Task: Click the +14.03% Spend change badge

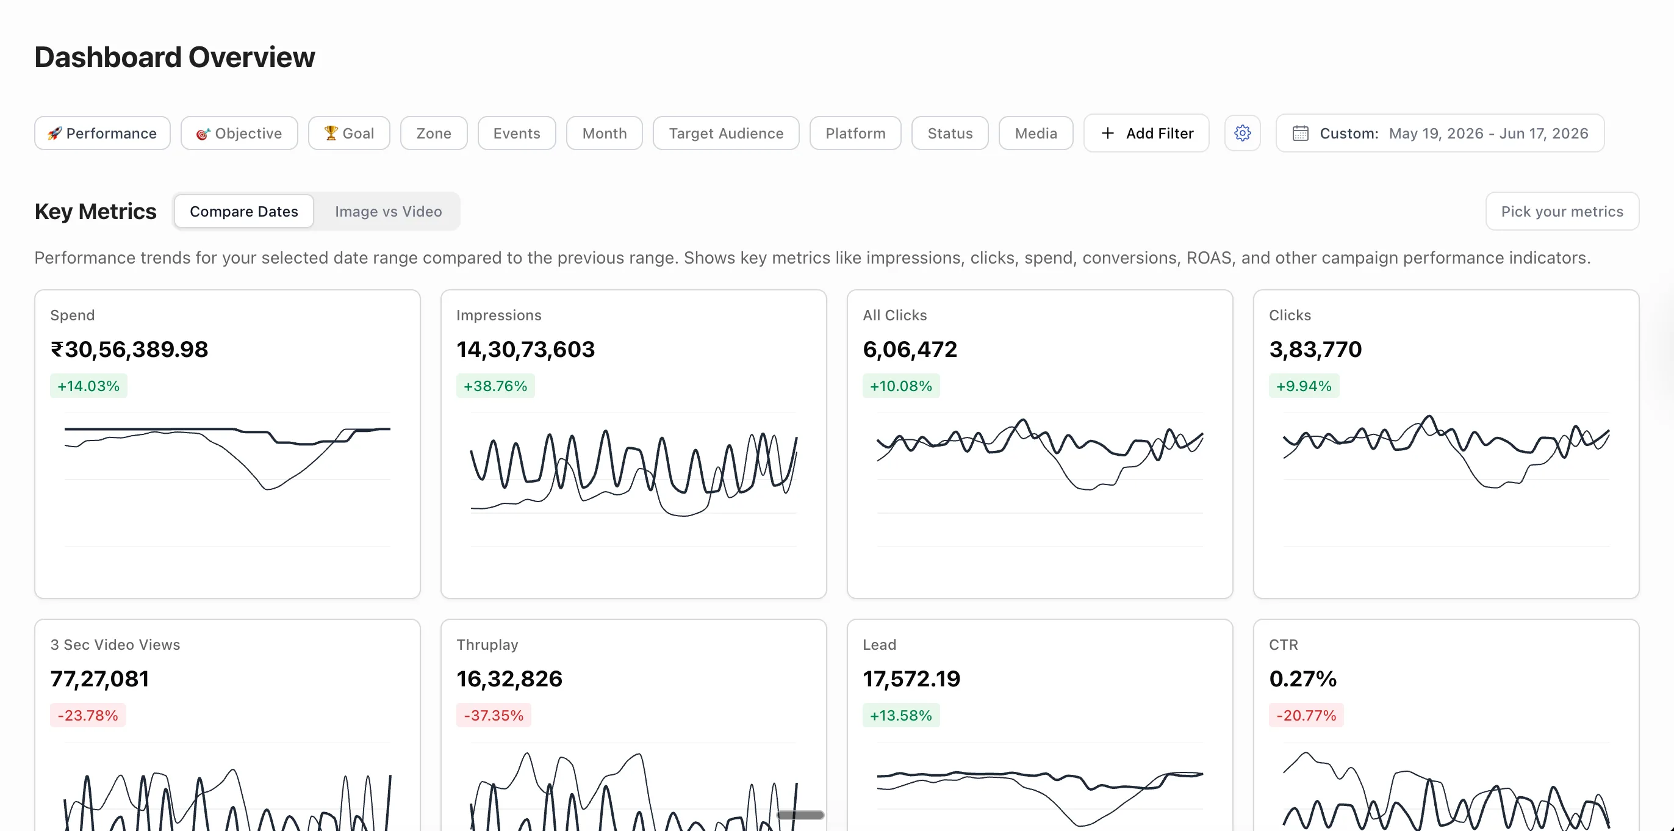Action: click(x=88, y=386)
